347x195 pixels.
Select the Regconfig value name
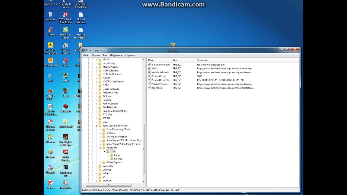coord(157,88)
